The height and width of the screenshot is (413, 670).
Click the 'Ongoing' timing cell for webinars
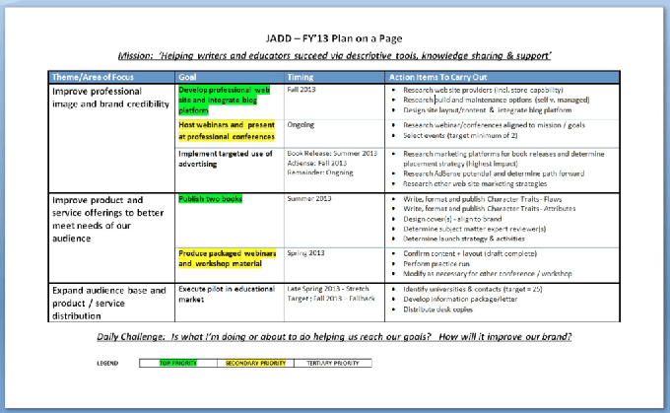click(x=301, y=126)
